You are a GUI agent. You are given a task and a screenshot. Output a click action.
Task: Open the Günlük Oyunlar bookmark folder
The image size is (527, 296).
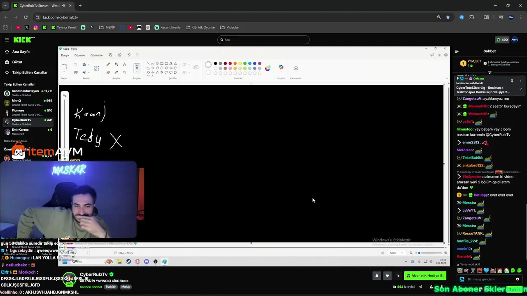click(x=201, y=28)
